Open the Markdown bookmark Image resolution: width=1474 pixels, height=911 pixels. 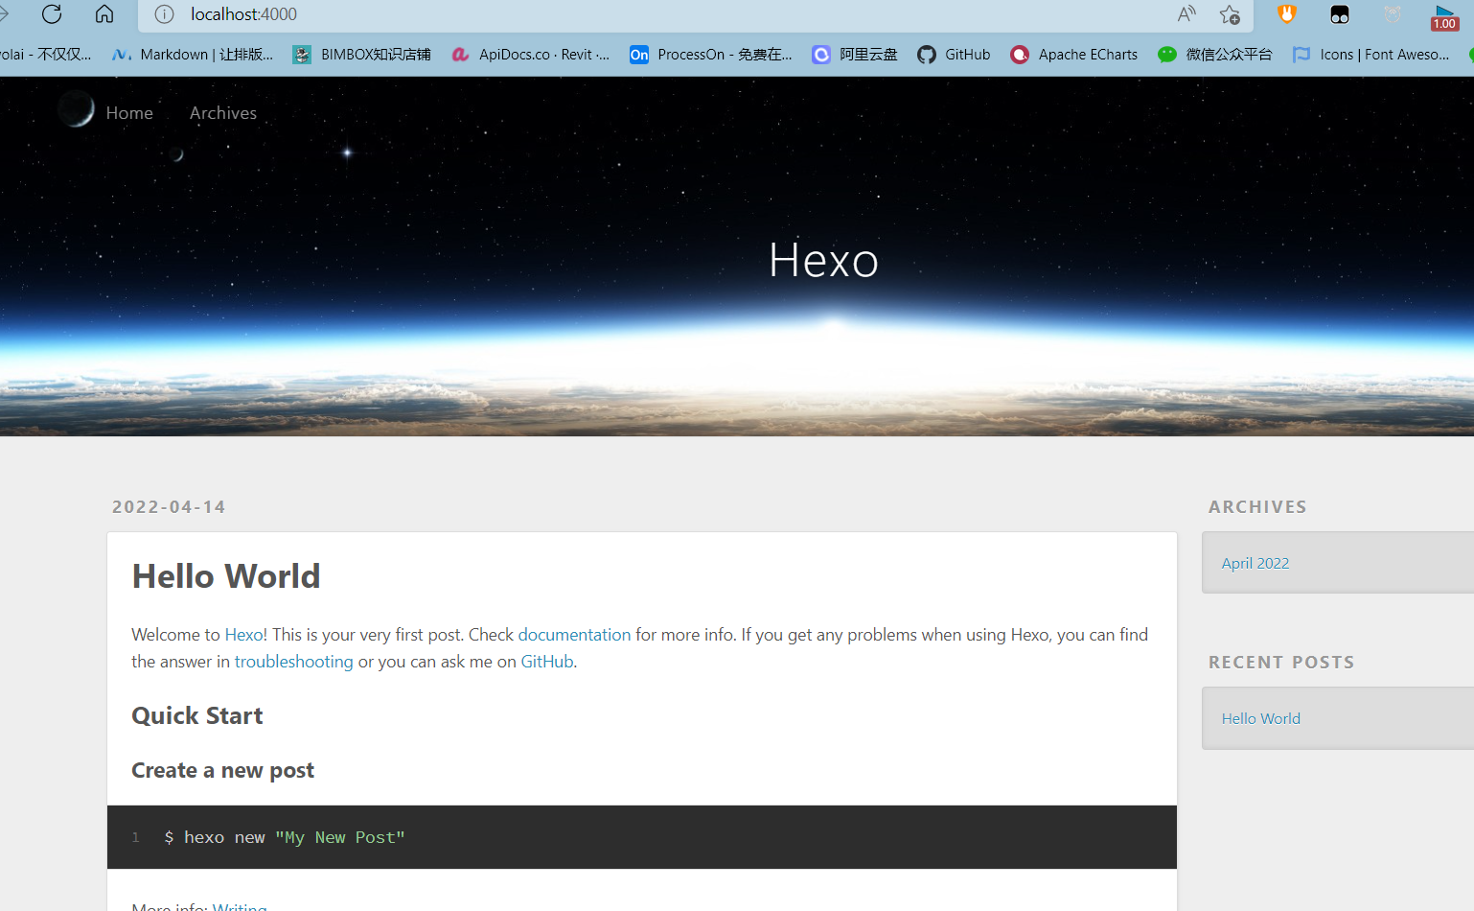(193, 55)
